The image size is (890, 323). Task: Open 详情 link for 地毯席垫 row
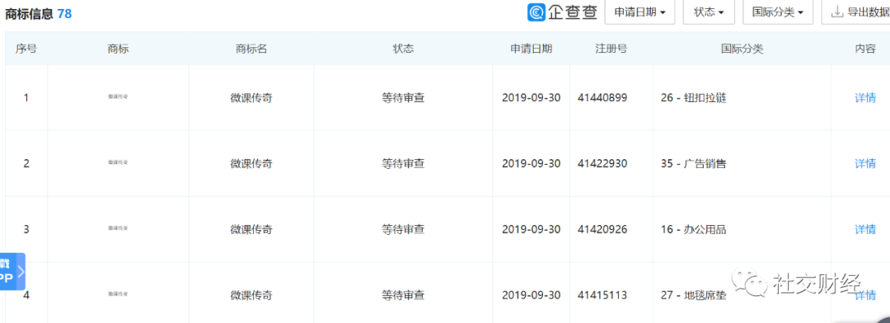[x=865, y=295]
